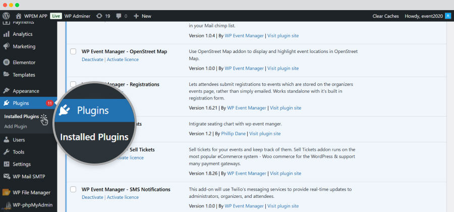
Task: Open Appearance in sidebar
Action: 26,91
